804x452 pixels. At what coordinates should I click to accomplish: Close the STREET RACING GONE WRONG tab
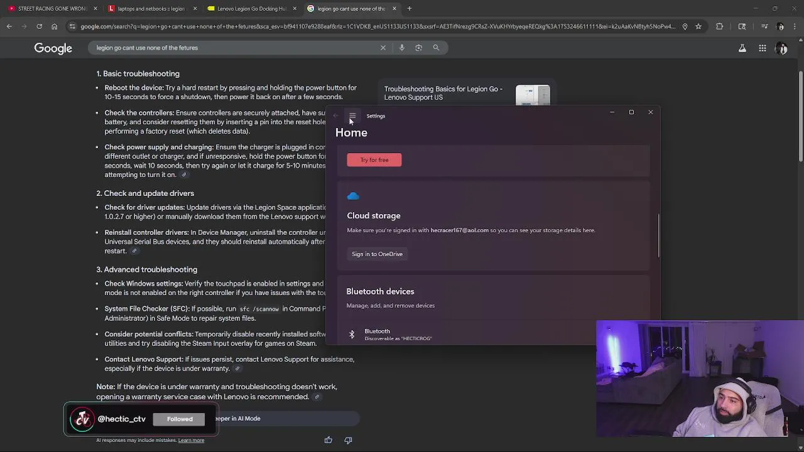(95, 9)
